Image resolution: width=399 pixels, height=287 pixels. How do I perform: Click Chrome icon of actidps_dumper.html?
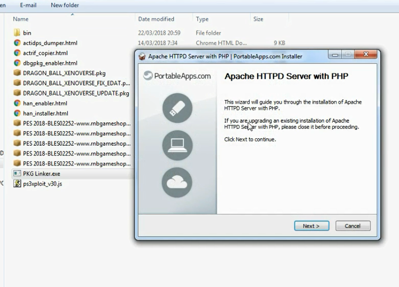(17, 43)
